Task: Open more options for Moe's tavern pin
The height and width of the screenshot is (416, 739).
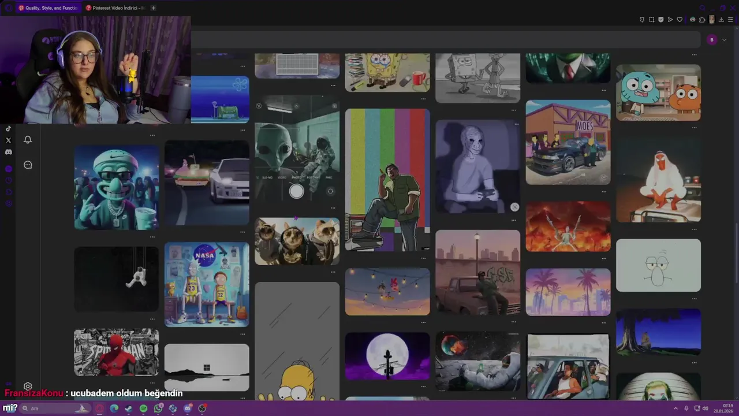Action: [x=604, y=191]
